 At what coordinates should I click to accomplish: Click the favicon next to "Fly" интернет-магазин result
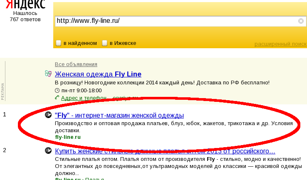coord(48,115)
